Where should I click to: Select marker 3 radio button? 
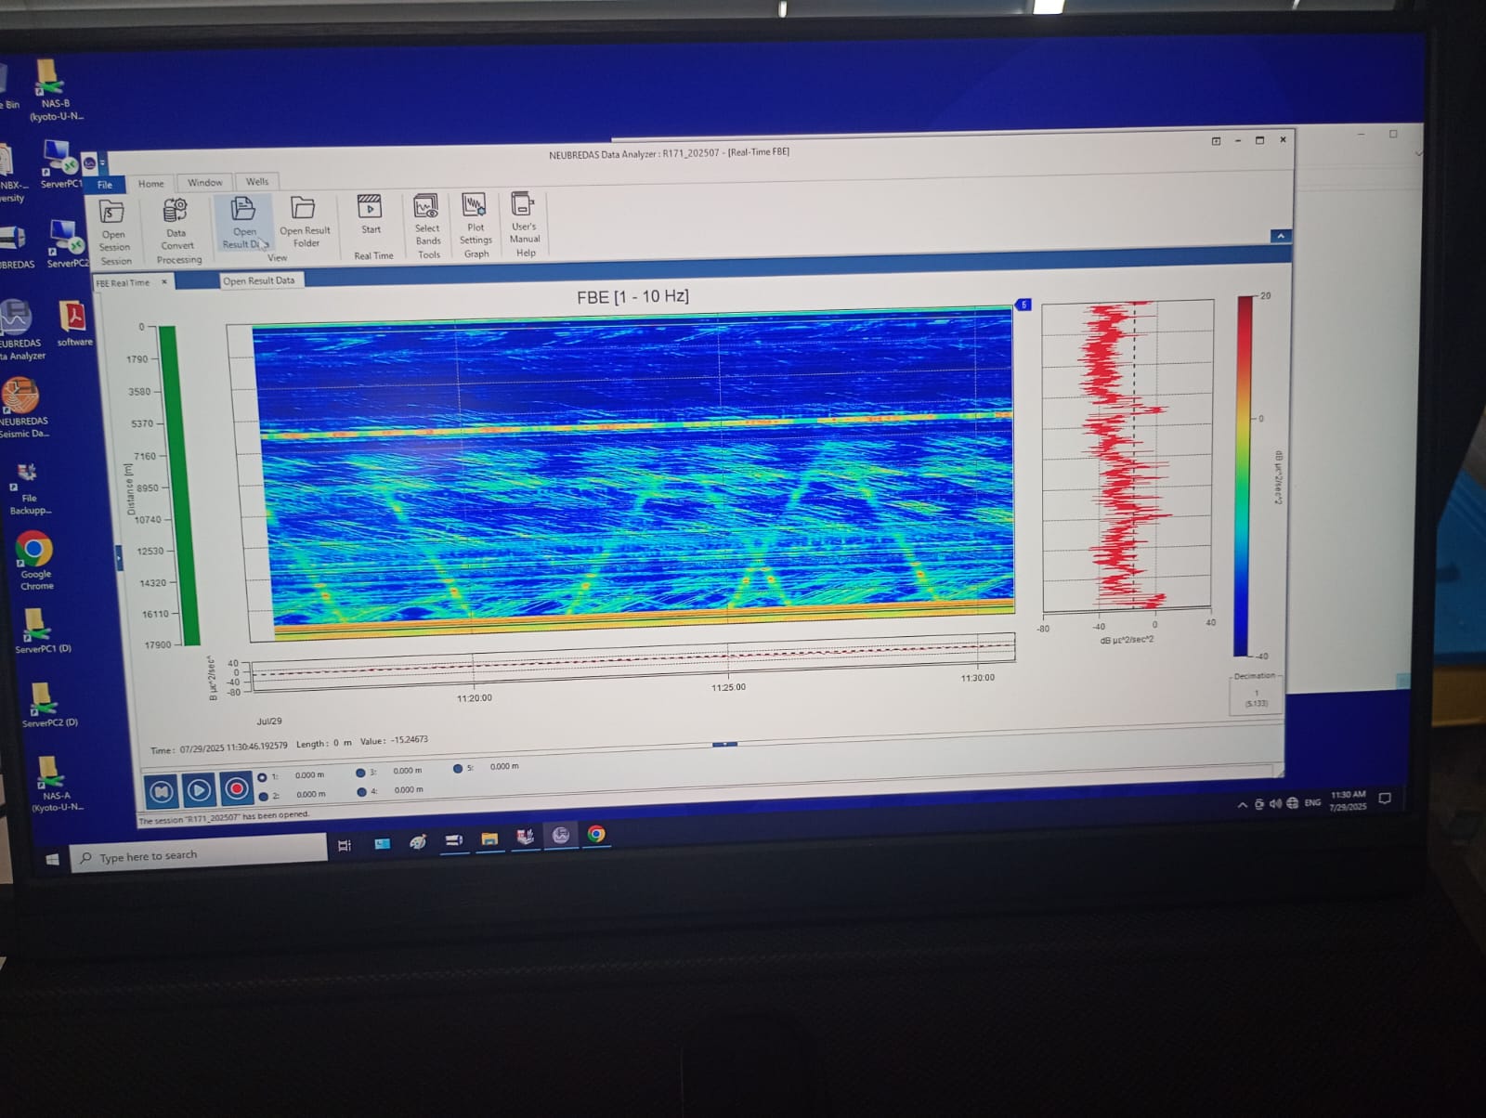point(360,773)
